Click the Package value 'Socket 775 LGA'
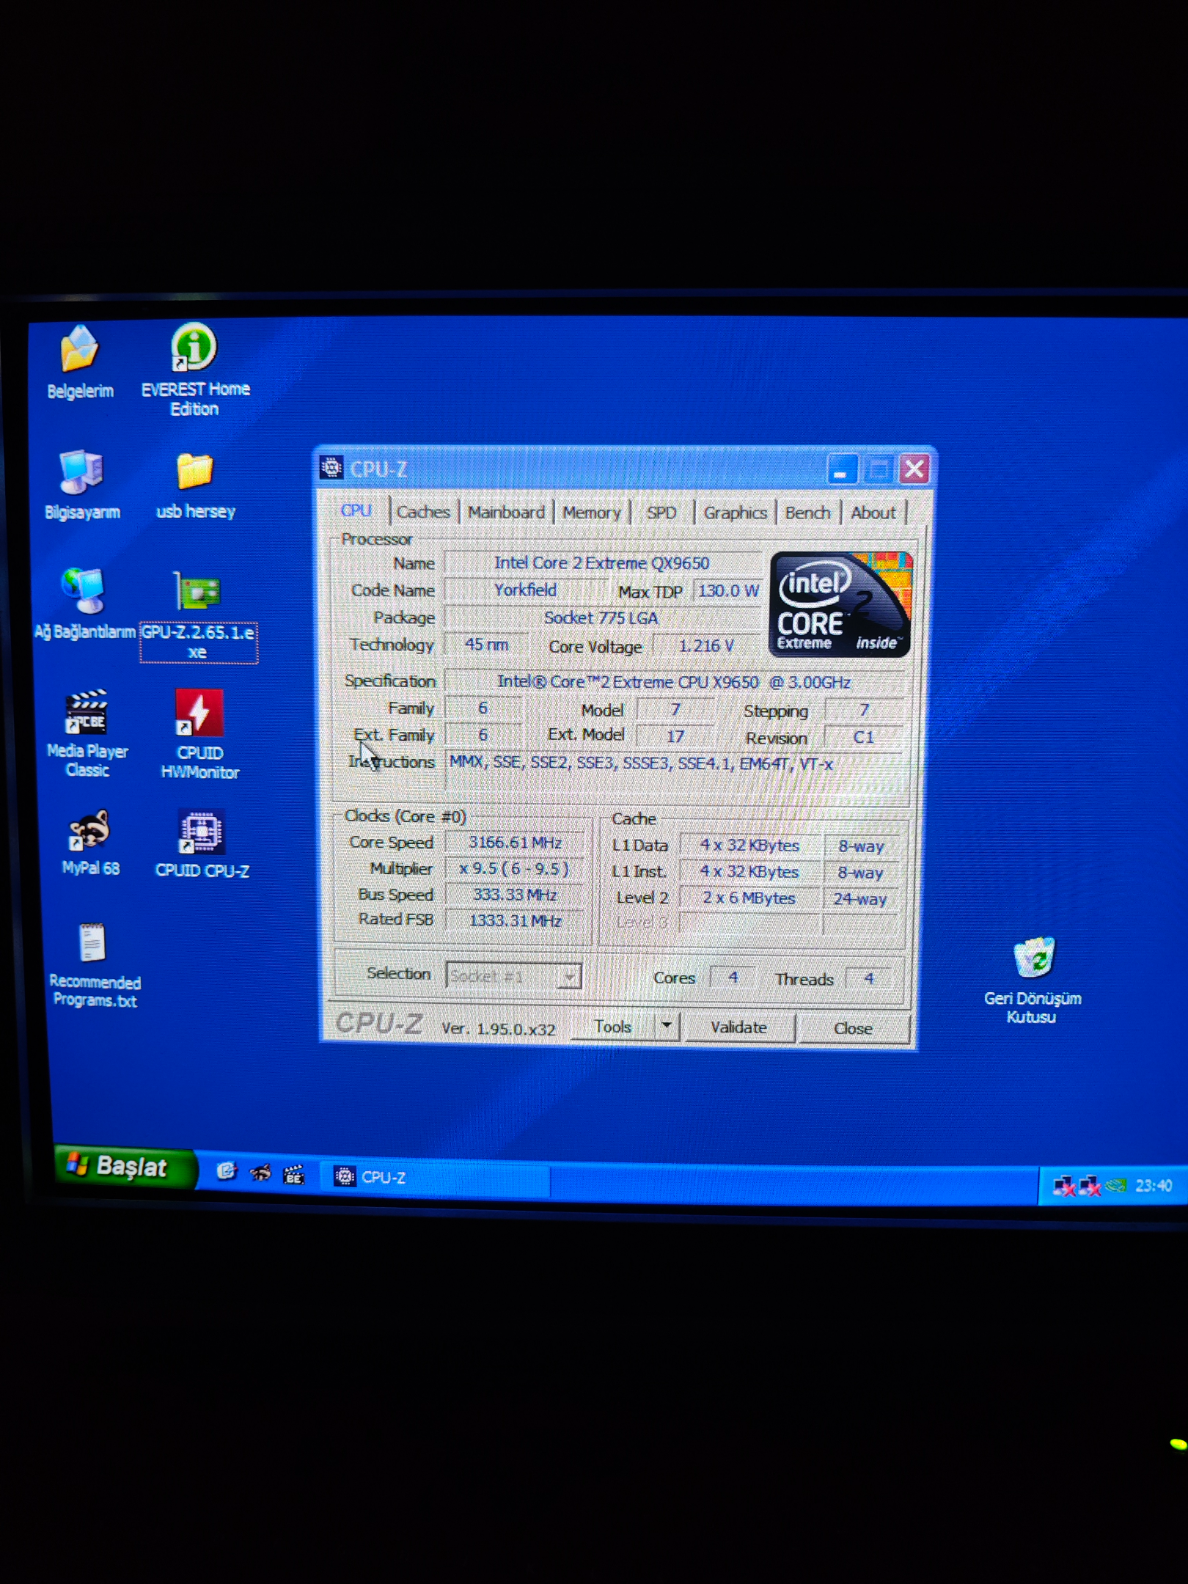The image size is (1188, 1584). tap(601, 617)
